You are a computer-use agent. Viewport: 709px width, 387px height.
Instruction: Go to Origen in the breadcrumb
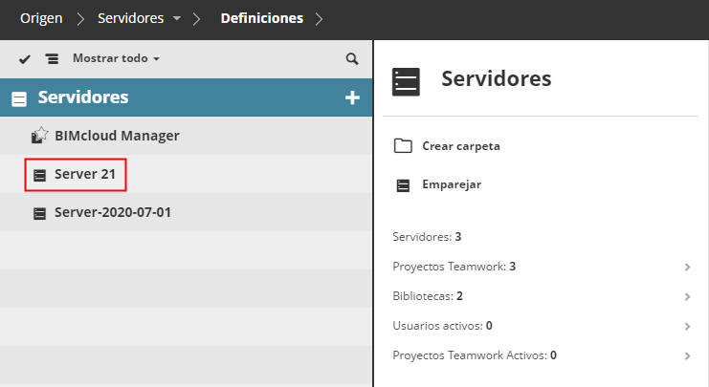coord(41,18)
